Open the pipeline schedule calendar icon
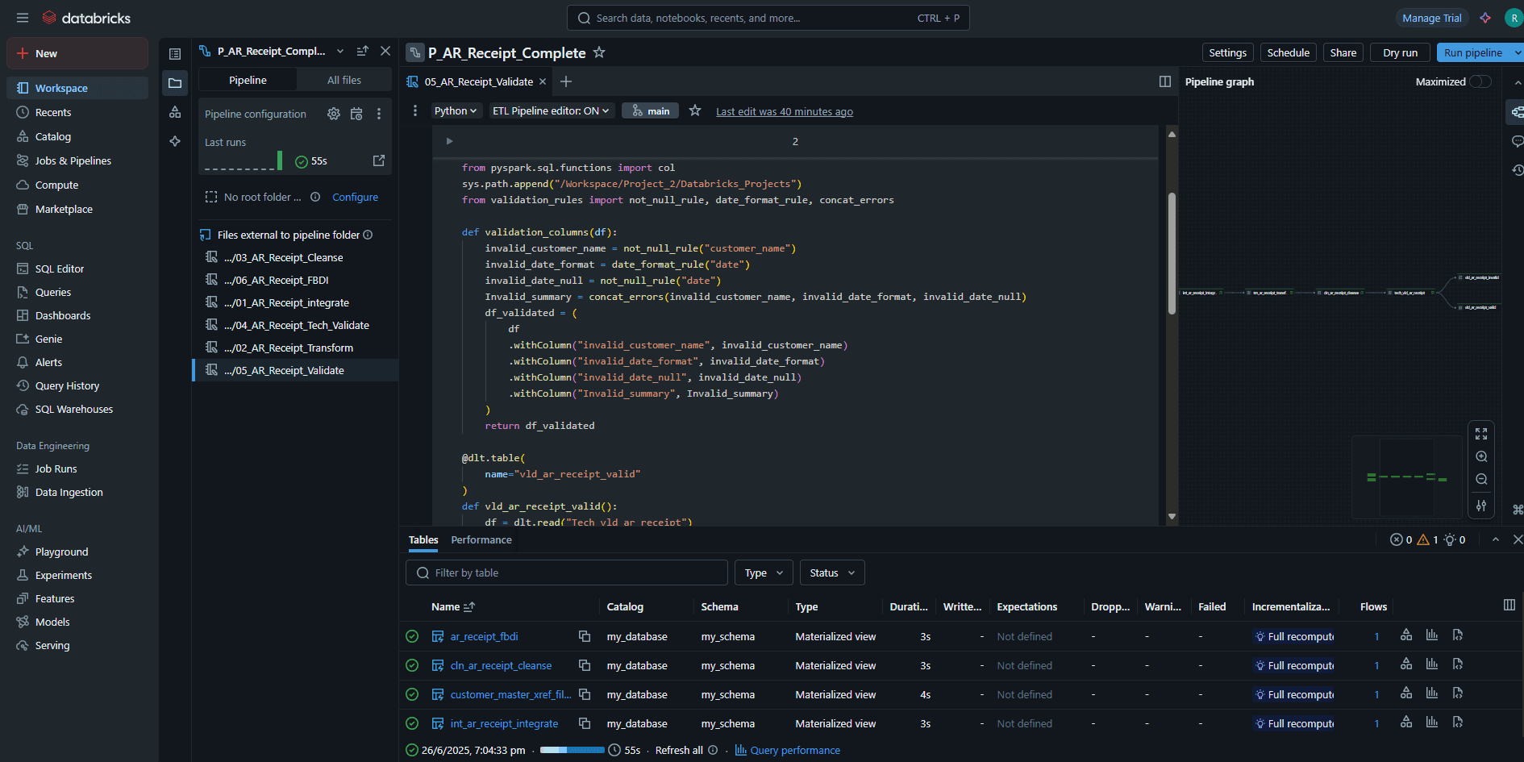1524x762 pixels. click(356, 114)
